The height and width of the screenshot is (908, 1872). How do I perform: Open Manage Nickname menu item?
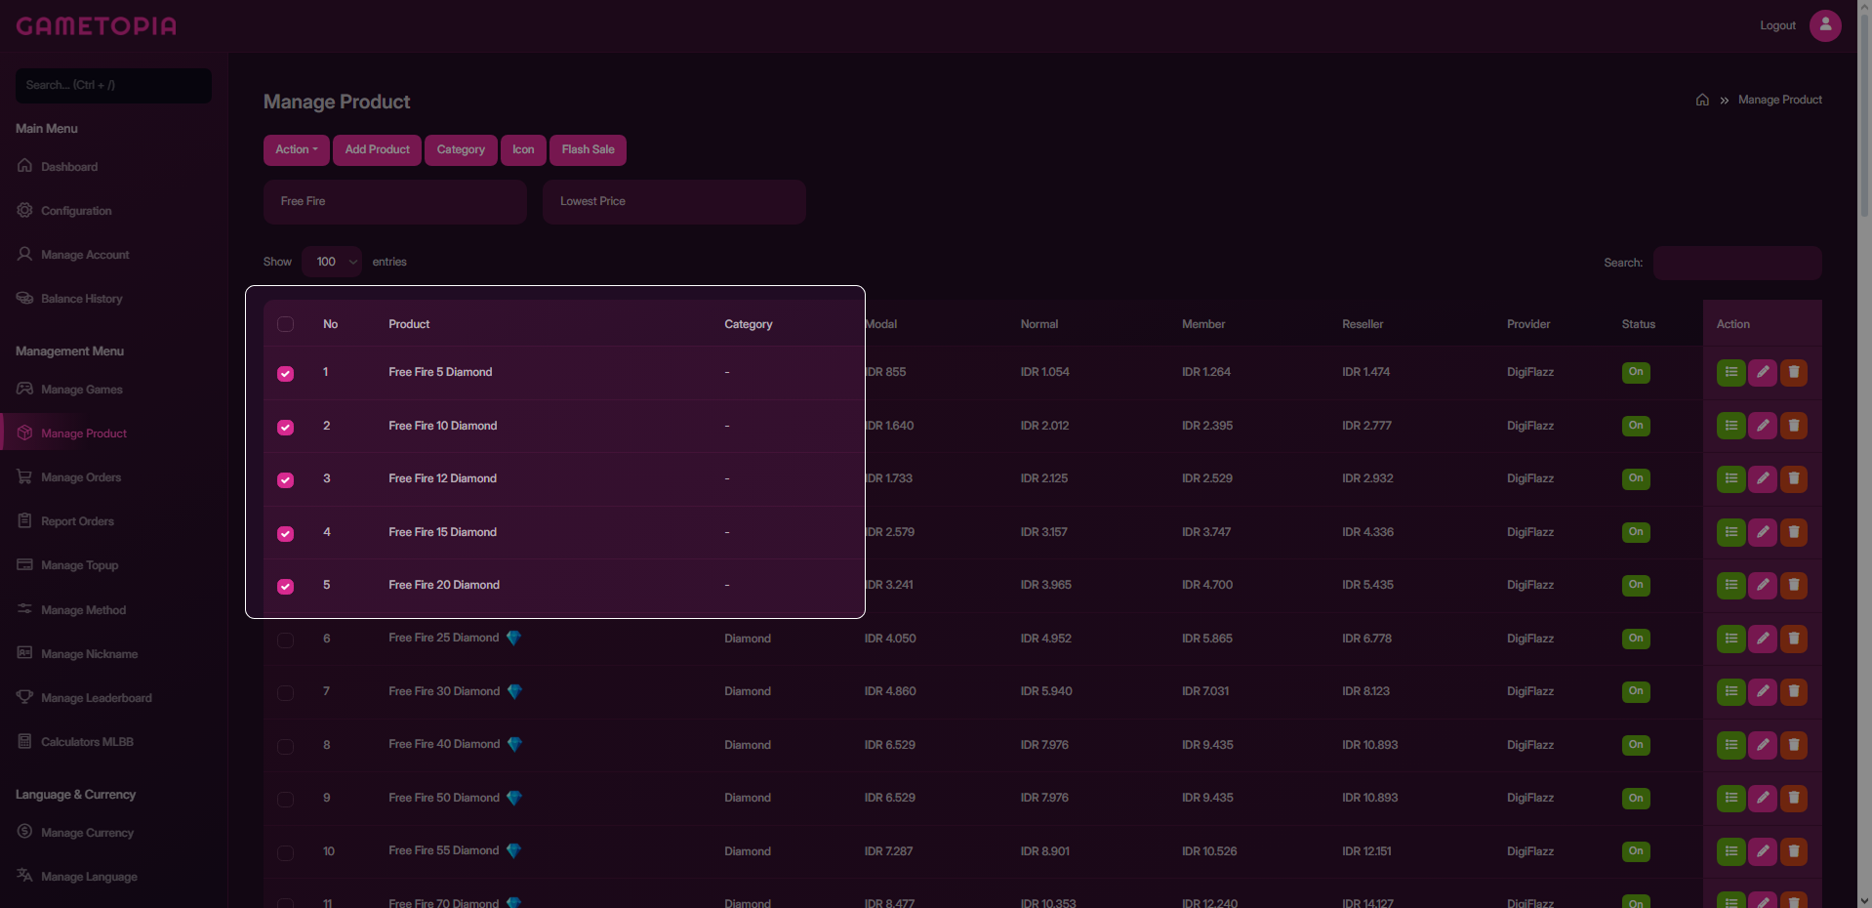coord(90,654)
